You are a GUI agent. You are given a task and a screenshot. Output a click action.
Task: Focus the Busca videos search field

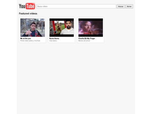[76, 6]
